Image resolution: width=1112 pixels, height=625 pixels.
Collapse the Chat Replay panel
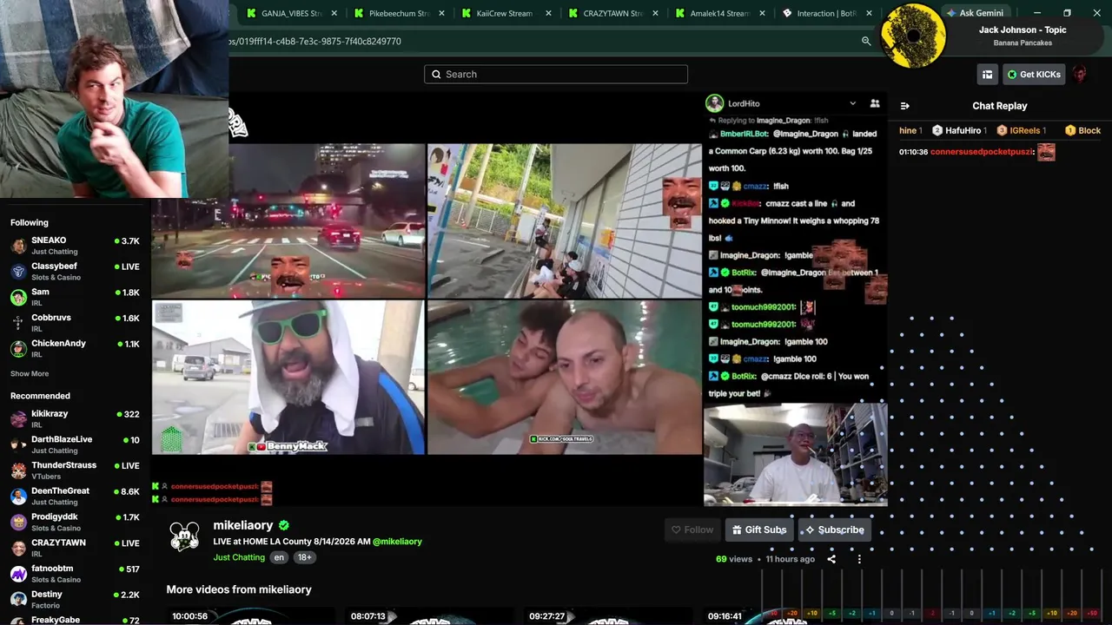coord(904,106)
